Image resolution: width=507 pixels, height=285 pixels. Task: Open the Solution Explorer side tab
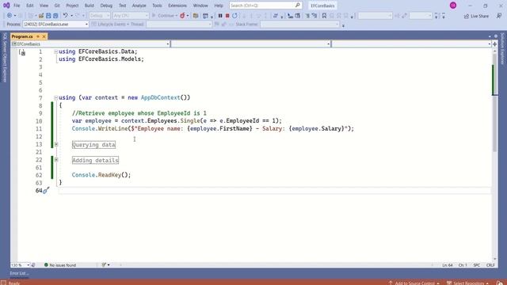tap(502, 48)
